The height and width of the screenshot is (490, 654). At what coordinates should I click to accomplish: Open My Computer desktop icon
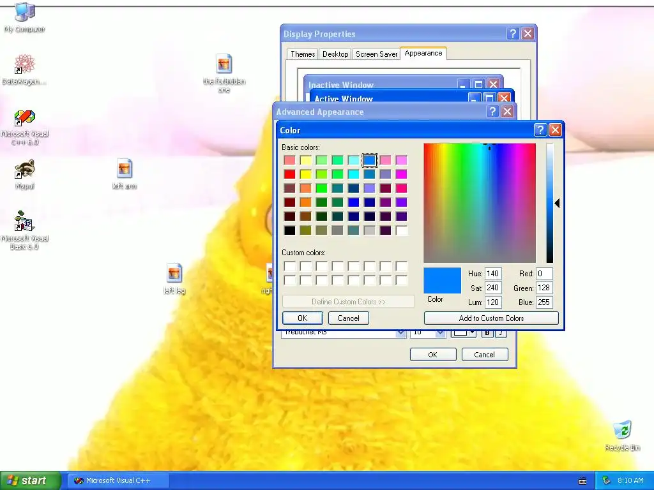[x=25, y=17]
